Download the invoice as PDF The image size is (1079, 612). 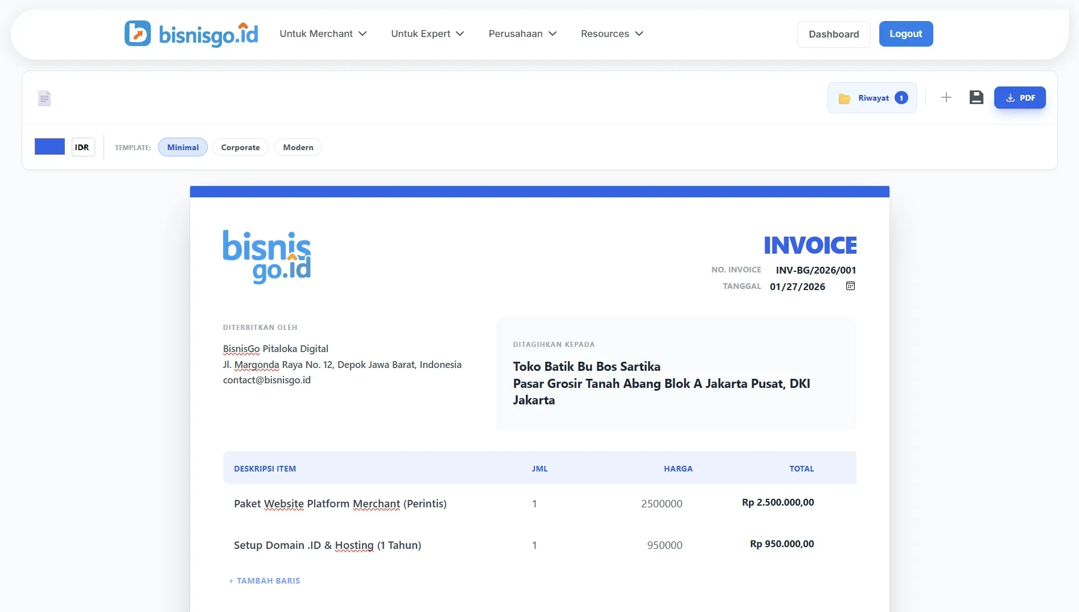coord(1020,97)
